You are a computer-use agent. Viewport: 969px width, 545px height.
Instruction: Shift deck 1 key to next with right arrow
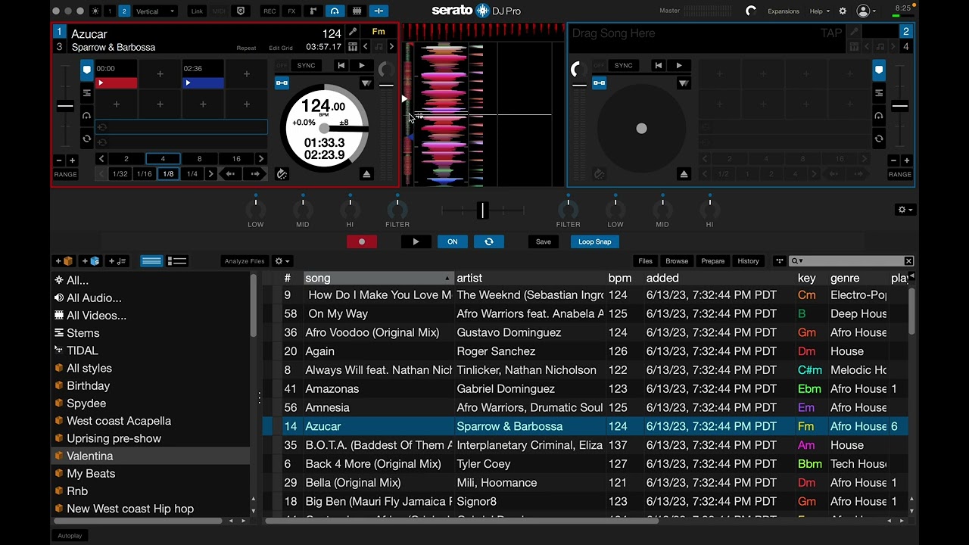click(391, 47)
